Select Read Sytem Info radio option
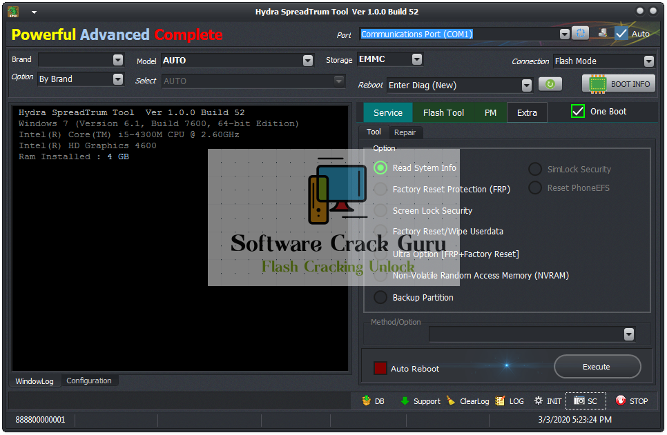667x435 pixels. pos(380,168)
